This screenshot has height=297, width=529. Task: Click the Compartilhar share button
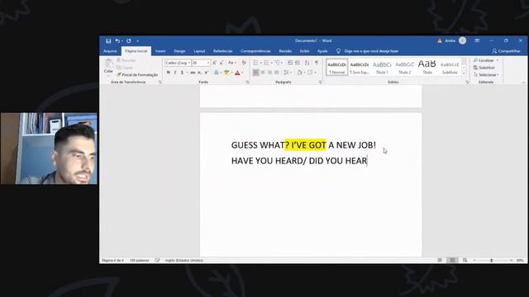click(506, 51)
